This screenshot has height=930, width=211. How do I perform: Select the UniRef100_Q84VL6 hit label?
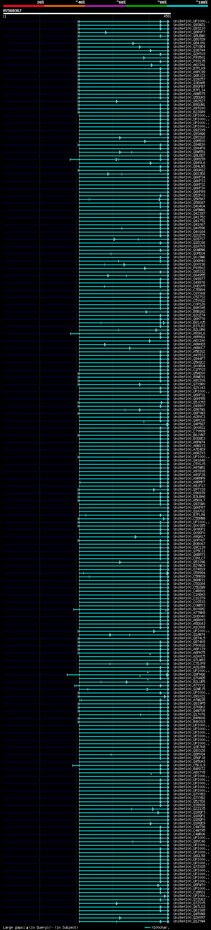[x=189, y=163]
